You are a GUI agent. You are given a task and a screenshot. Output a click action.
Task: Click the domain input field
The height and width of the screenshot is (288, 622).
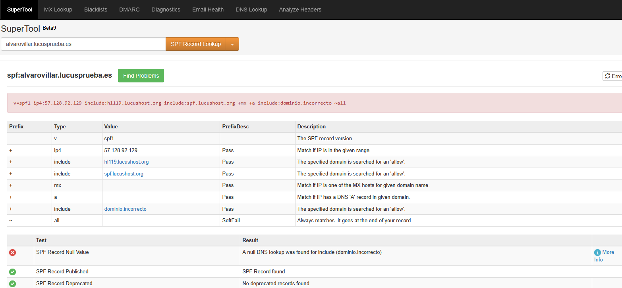pos(83,44)
